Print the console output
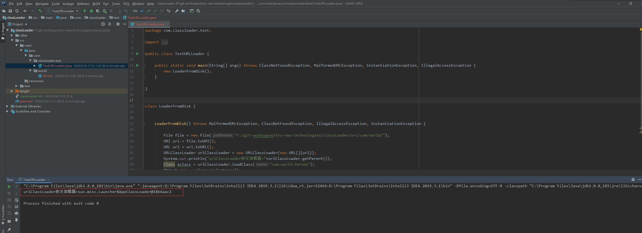Viewport: 642px width, 233px height. coord(16,213)
